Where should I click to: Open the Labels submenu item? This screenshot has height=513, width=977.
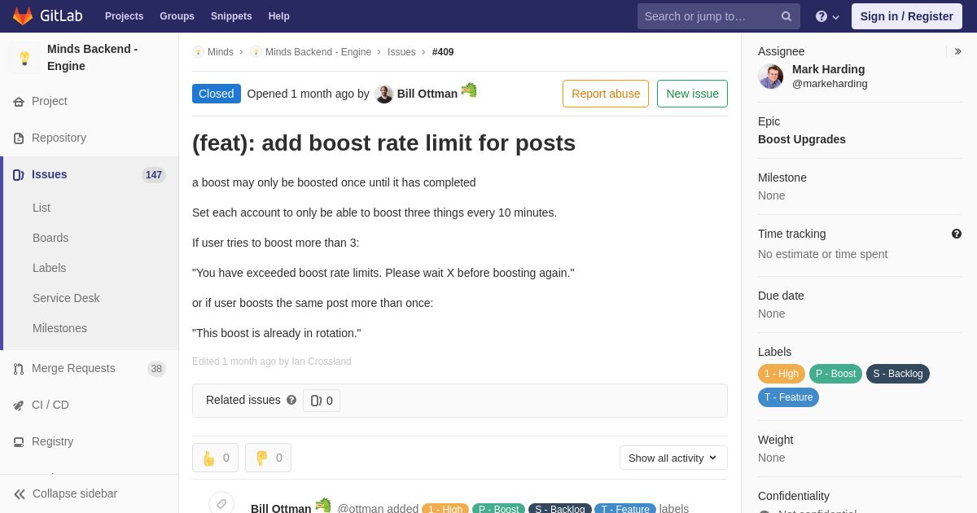(x=49, y=268)
